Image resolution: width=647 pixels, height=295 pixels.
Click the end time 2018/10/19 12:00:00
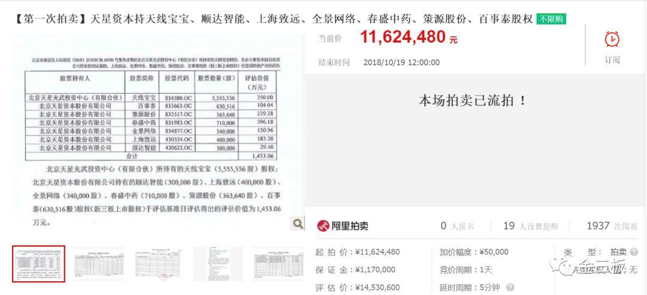(x=401, y=63)
